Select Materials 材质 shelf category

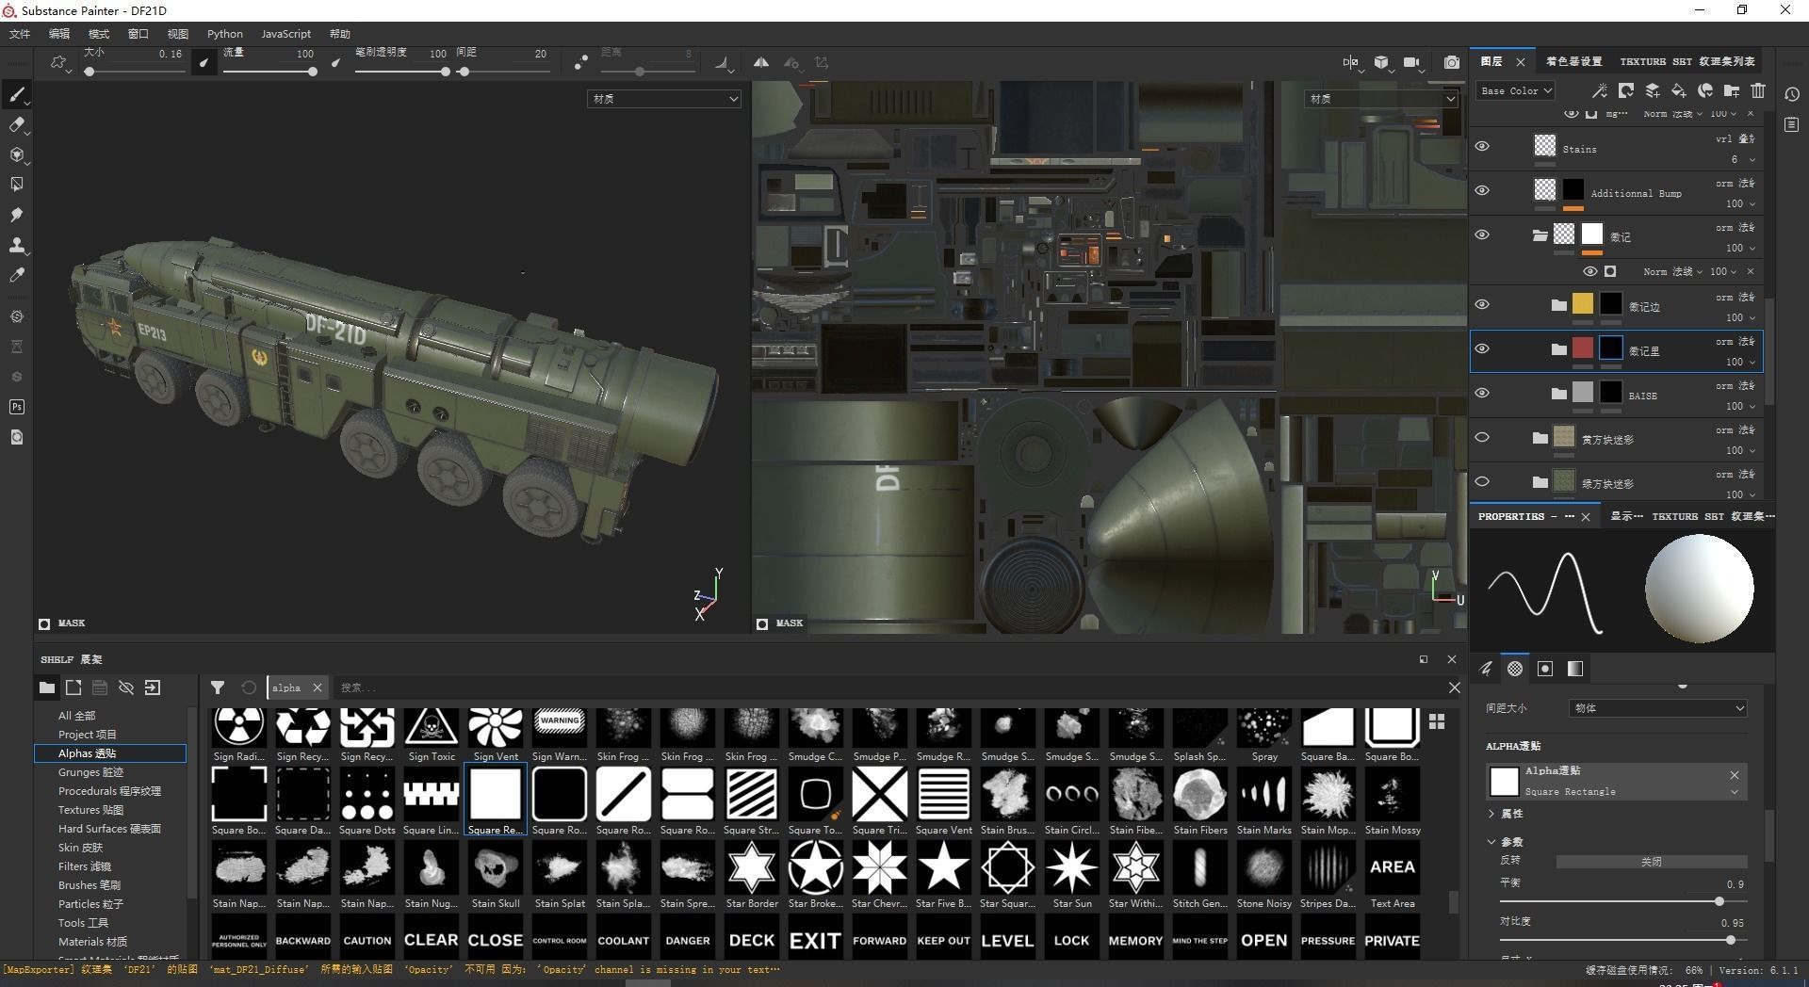pyautogui.click(x=92, y=942)
